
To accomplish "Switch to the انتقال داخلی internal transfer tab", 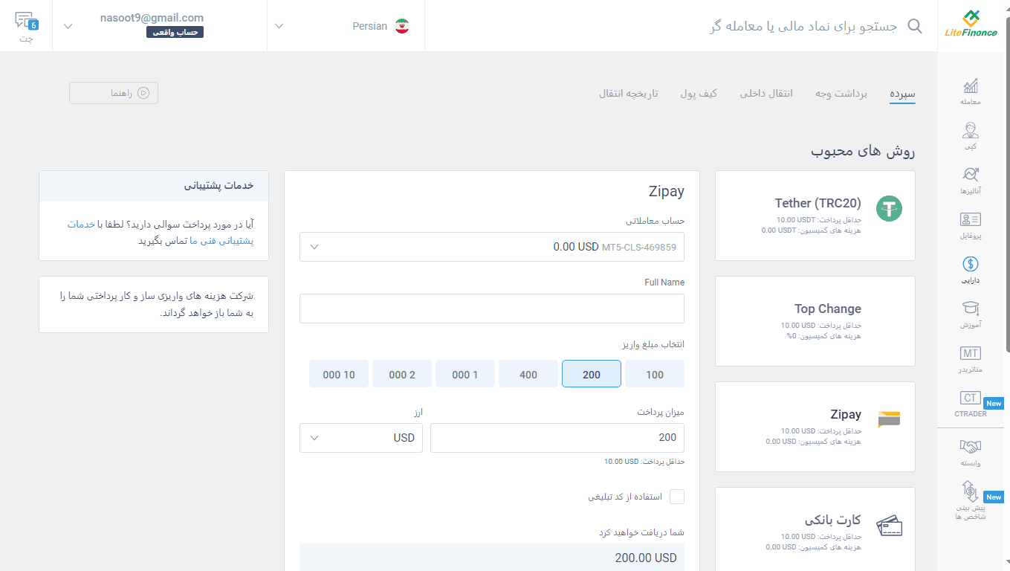I will coord(766,94).
